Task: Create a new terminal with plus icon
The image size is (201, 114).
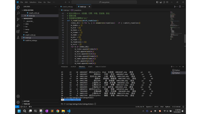Action: point(172,67)
